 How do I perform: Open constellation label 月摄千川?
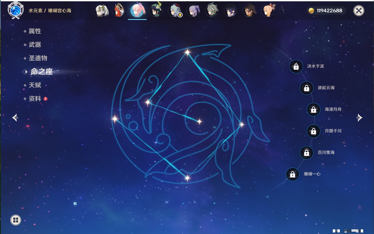click(x=333, y=131)
